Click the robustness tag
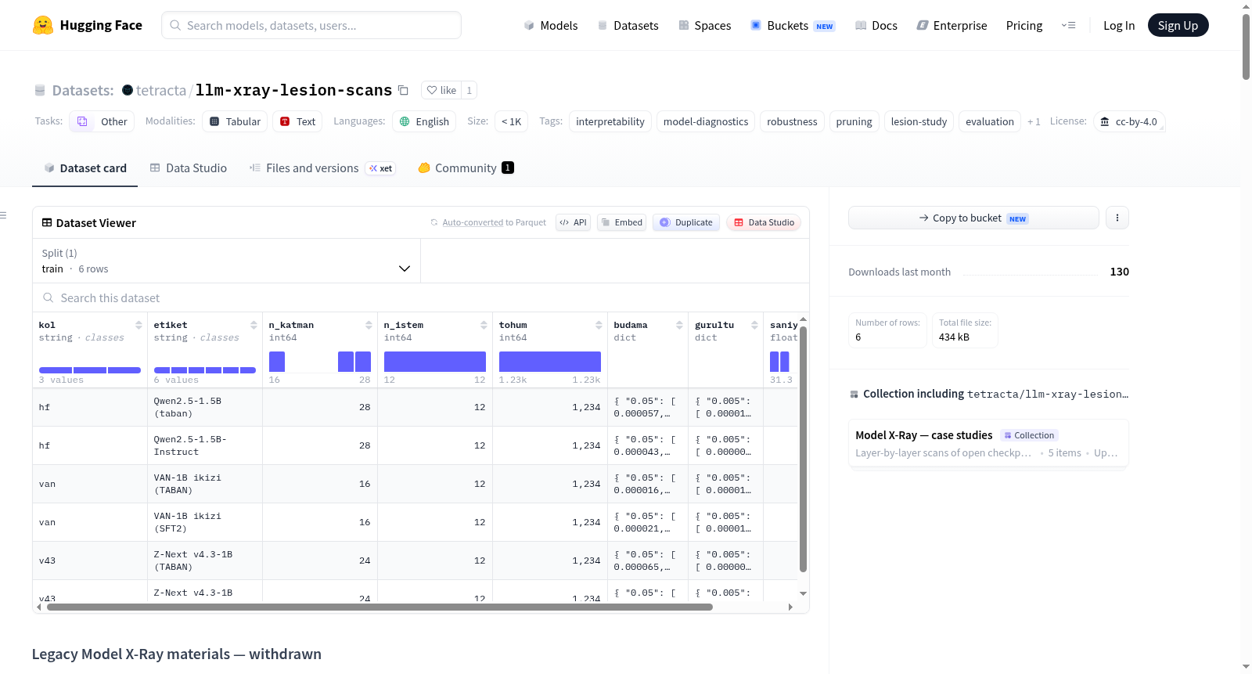This screenshot has width=1252, height=674. point(792,121)
